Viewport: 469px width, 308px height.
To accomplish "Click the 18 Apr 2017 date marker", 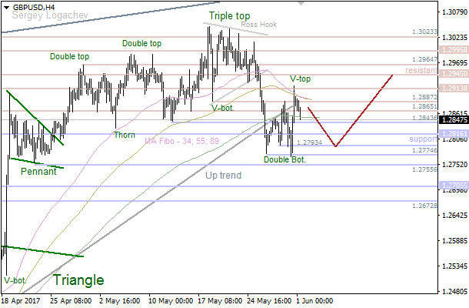I will click(20, 301).
